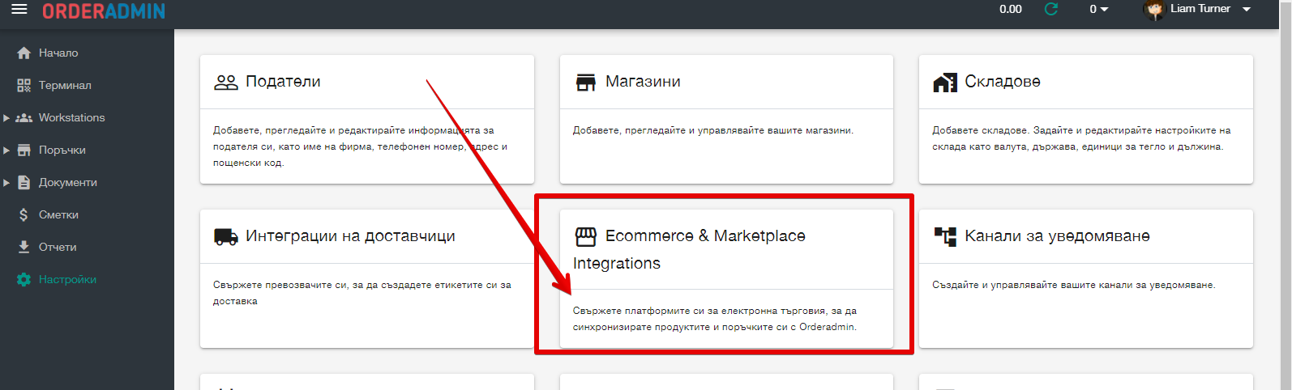Expand the Поръчки submenu arrow
This screenshot has height=390, width=1292.
[6, 150]
